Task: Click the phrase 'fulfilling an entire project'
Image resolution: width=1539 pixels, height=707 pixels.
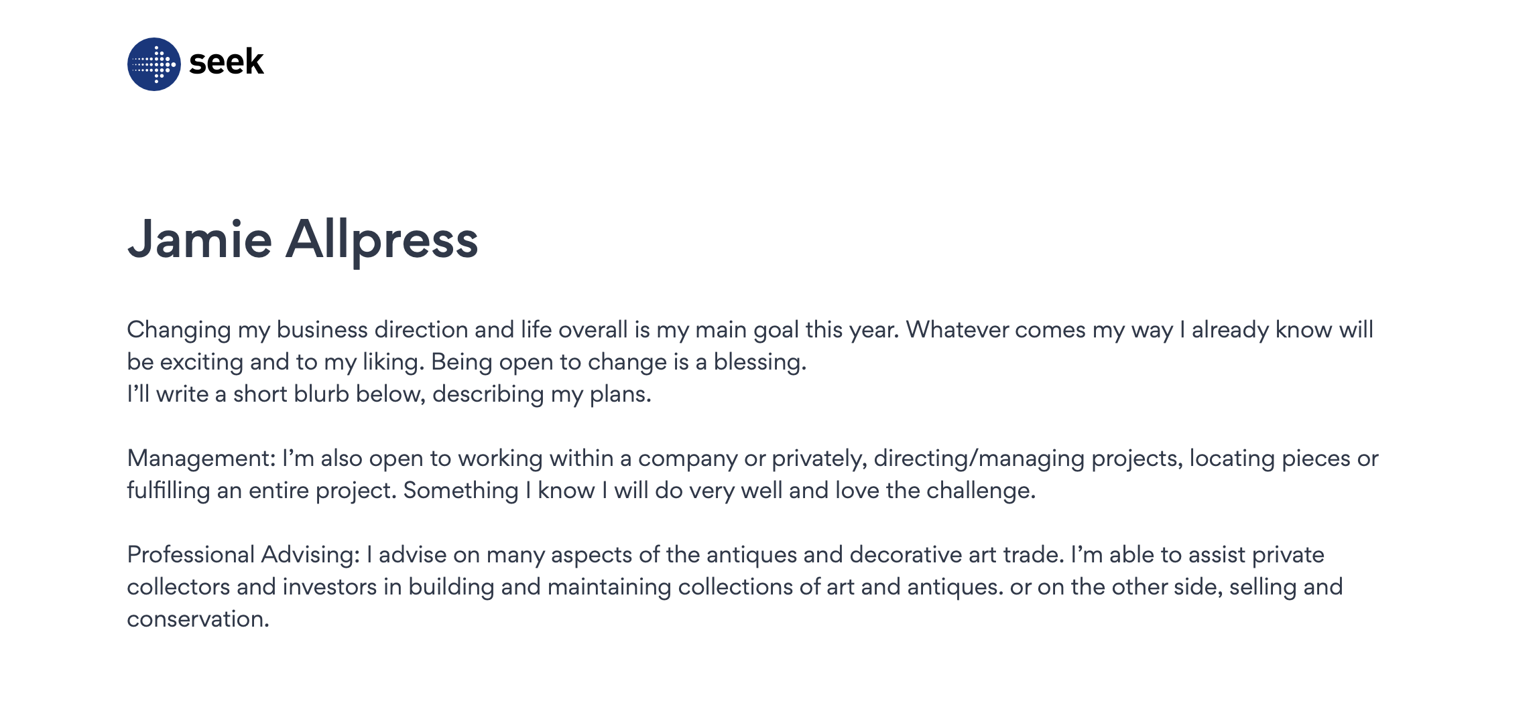Action: (261, 490)
